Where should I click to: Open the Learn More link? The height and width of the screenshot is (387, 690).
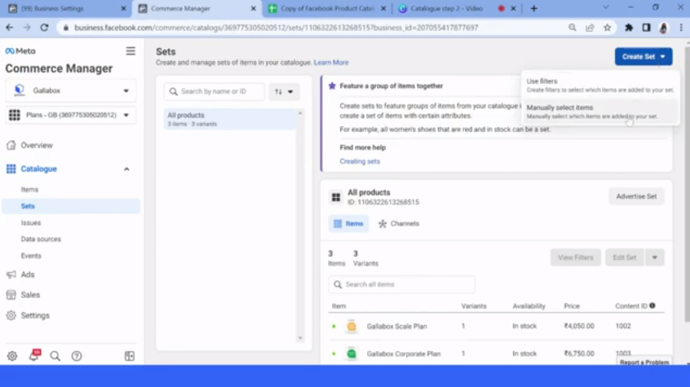click(331, 63)
